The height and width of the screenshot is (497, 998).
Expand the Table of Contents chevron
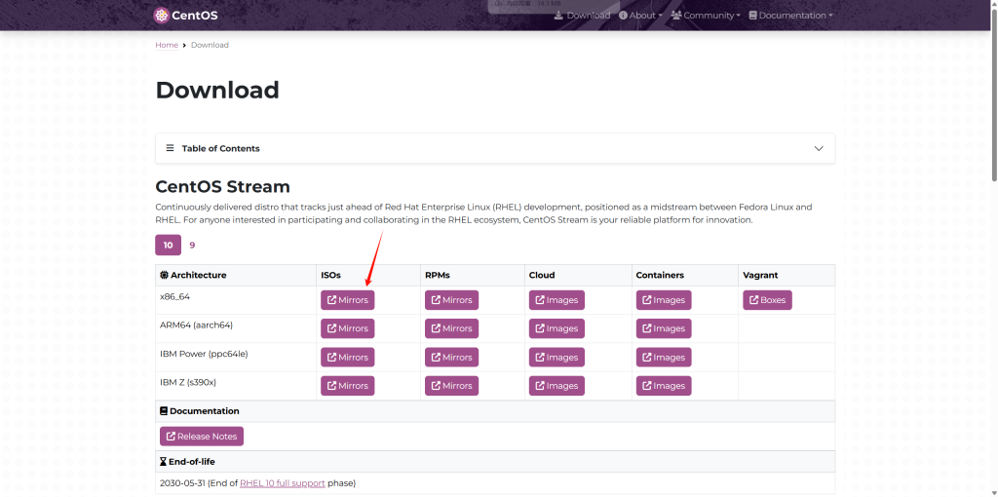tap(819, 148)
